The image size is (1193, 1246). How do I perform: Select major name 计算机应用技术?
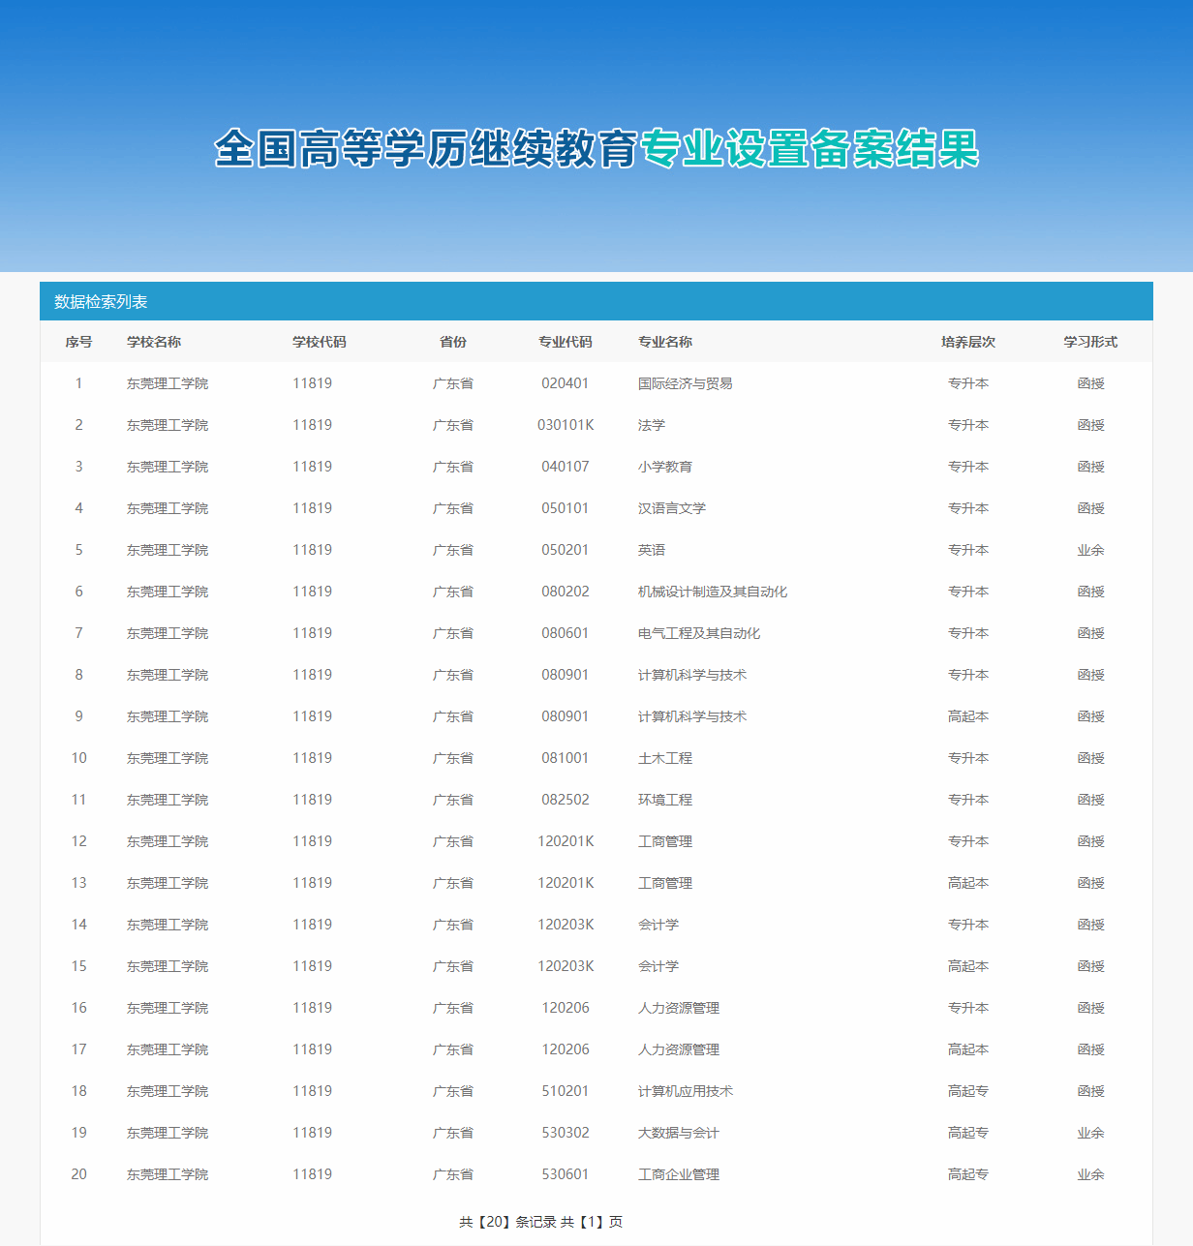point(686,1091)
